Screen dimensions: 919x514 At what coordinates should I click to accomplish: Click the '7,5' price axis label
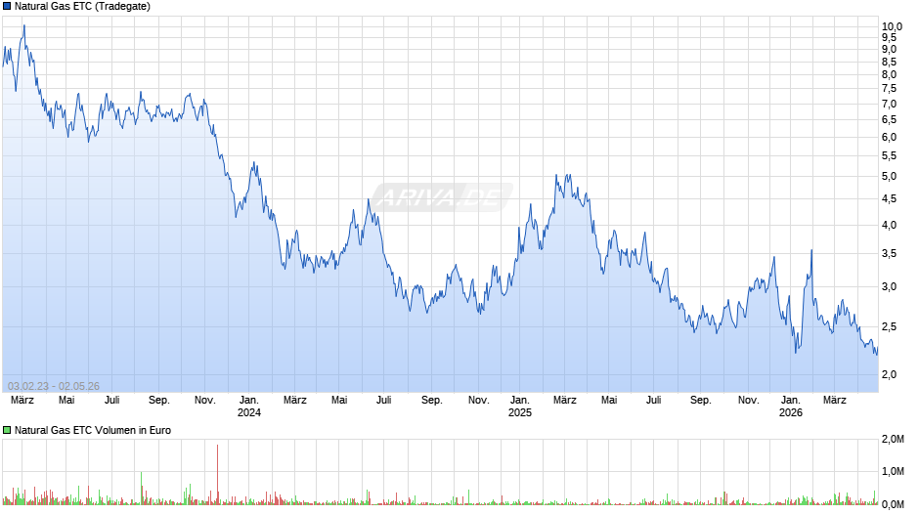pyautogui.click(x=889, y=89)
